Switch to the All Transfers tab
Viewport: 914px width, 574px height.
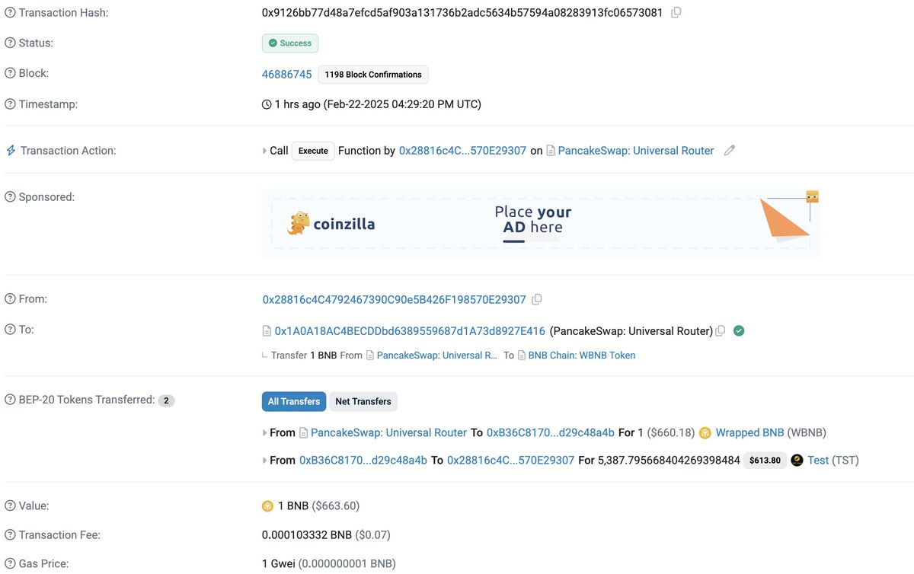294,401
